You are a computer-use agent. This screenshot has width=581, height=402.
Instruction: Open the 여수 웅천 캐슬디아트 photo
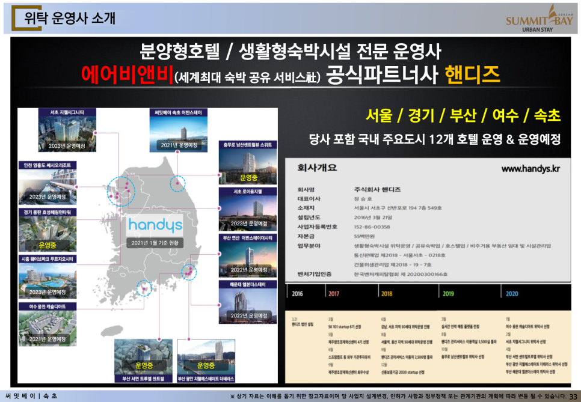[x=47, y=326]
